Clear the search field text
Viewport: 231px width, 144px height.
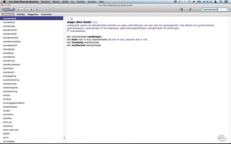[x=228, y=10]
